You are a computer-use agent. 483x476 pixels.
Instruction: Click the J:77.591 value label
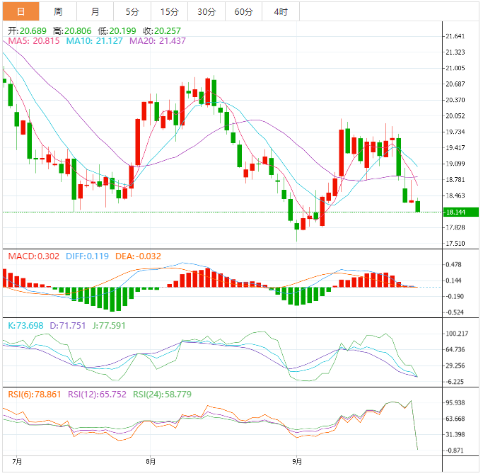point(109,325)
